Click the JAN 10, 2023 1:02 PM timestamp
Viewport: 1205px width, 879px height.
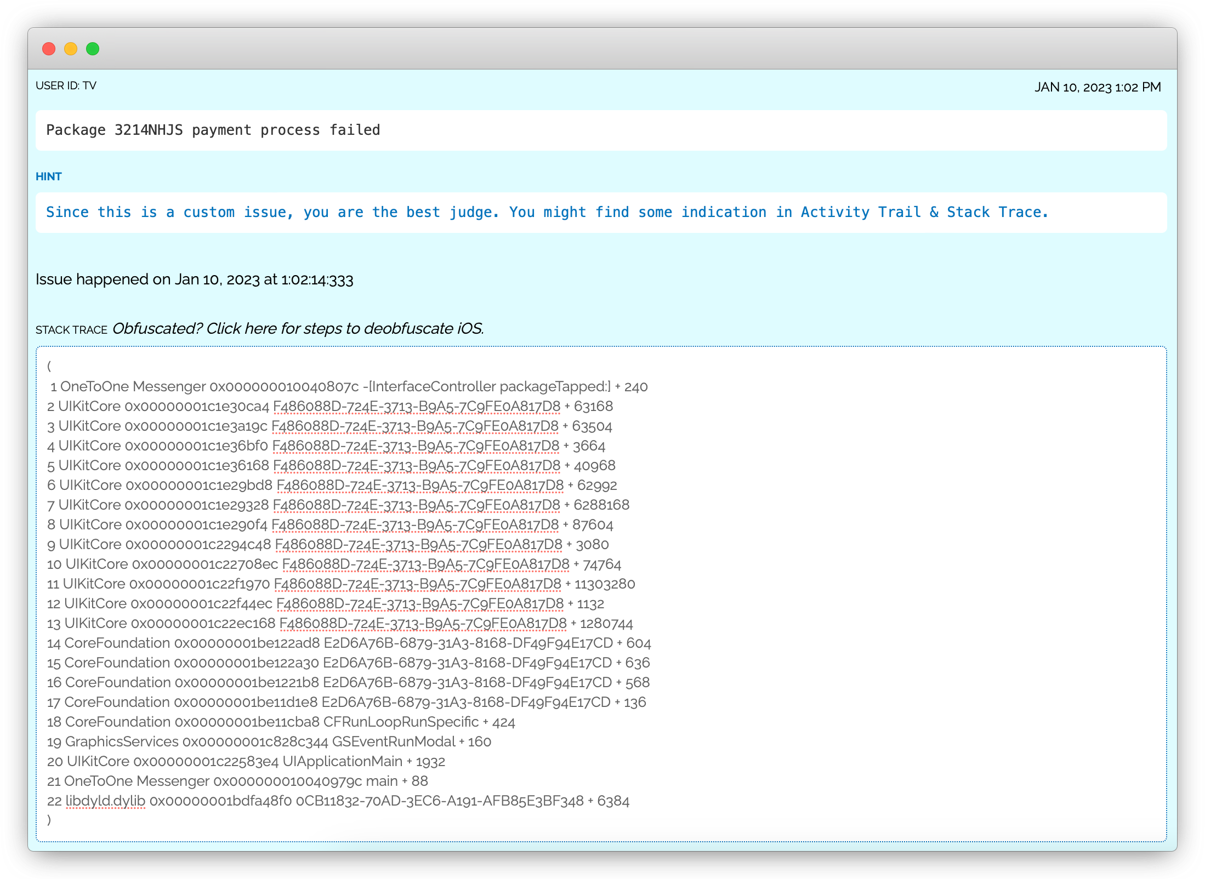coord(1097,87)
